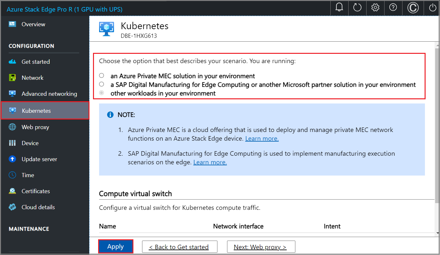This screenshot has width=440, height=255.
Task: Select the other workloads option
Action: (x=102, y=93)
